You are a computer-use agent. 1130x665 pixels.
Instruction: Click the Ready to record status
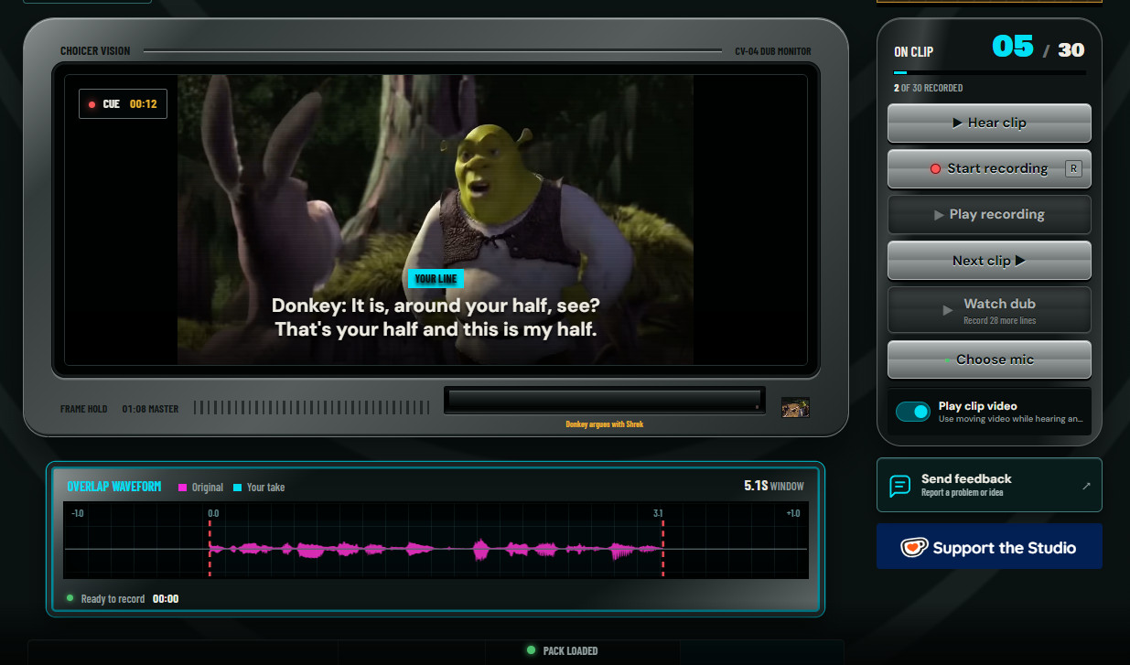113,599
